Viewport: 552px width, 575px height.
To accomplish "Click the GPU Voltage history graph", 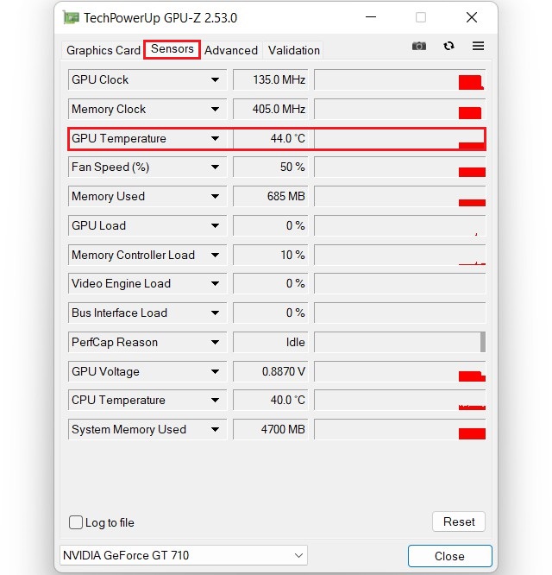I will 400,371.
